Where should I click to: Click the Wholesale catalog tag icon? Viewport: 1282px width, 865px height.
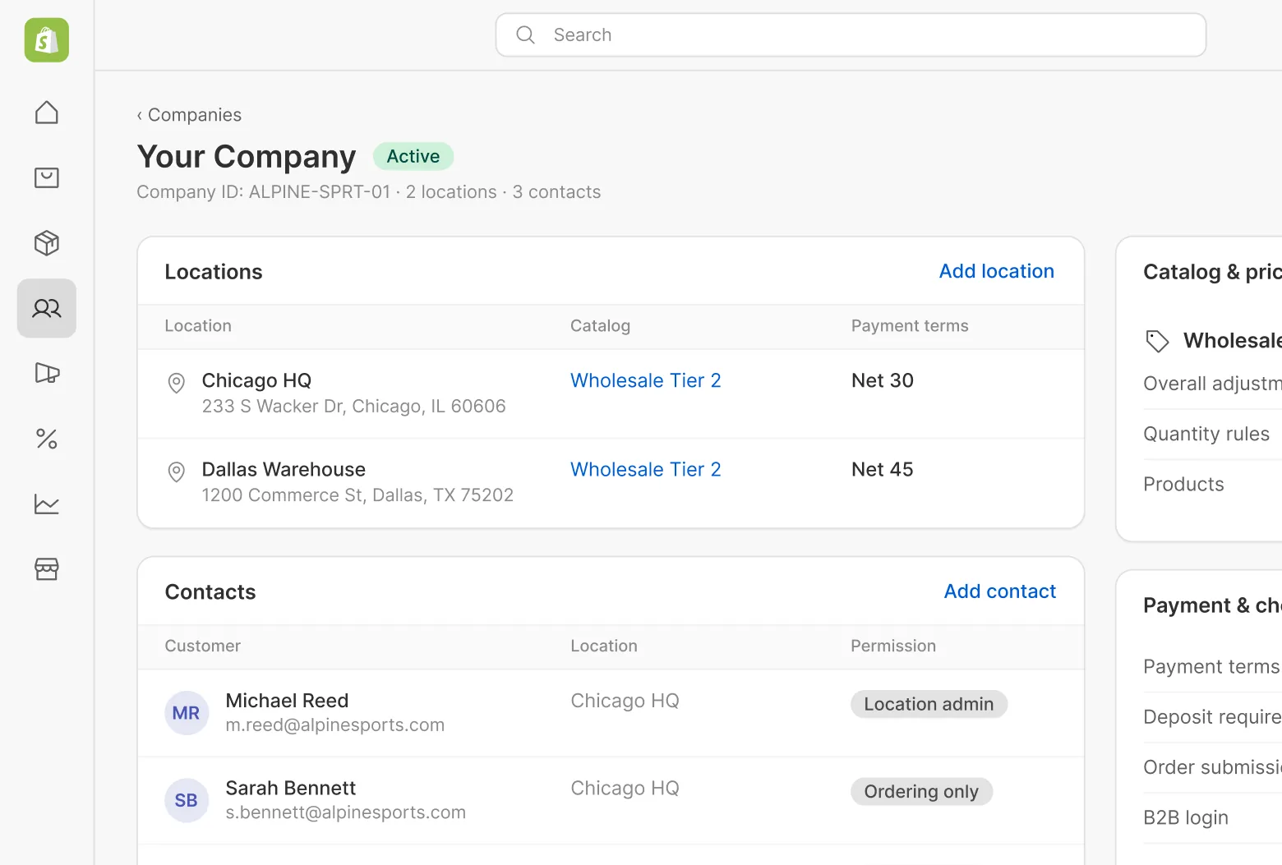[x=1157, y=341]
